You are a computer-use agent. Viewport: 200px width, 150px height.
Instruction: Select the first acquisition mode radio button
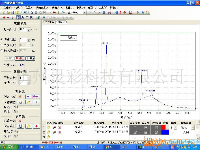[2, 40]
